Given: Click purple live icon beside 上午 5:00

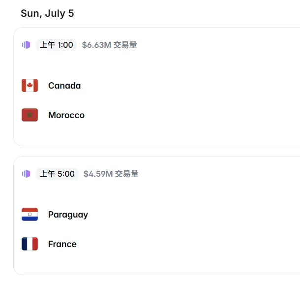Looking at the screenshot, I should [26, 174].
